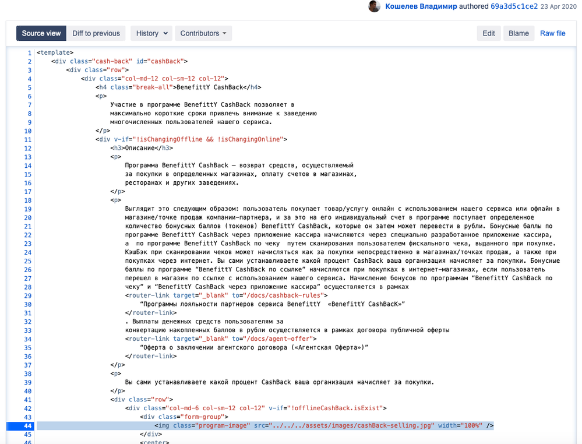The height and width of the screenshot is (444, 582).
Task: Switch to Diff to previous
Action: coord(96,33)
